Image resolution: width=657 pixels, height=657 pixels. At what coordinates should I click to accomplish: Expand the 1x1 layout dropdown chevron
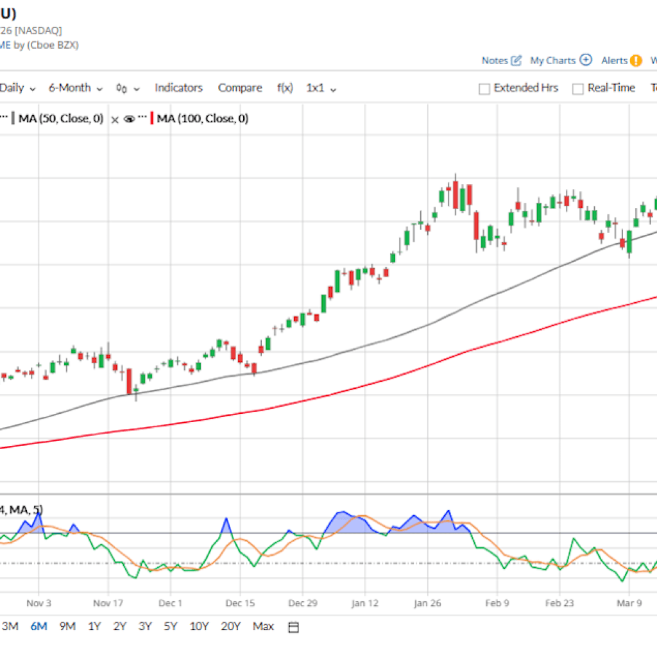(x=333, y=88)
